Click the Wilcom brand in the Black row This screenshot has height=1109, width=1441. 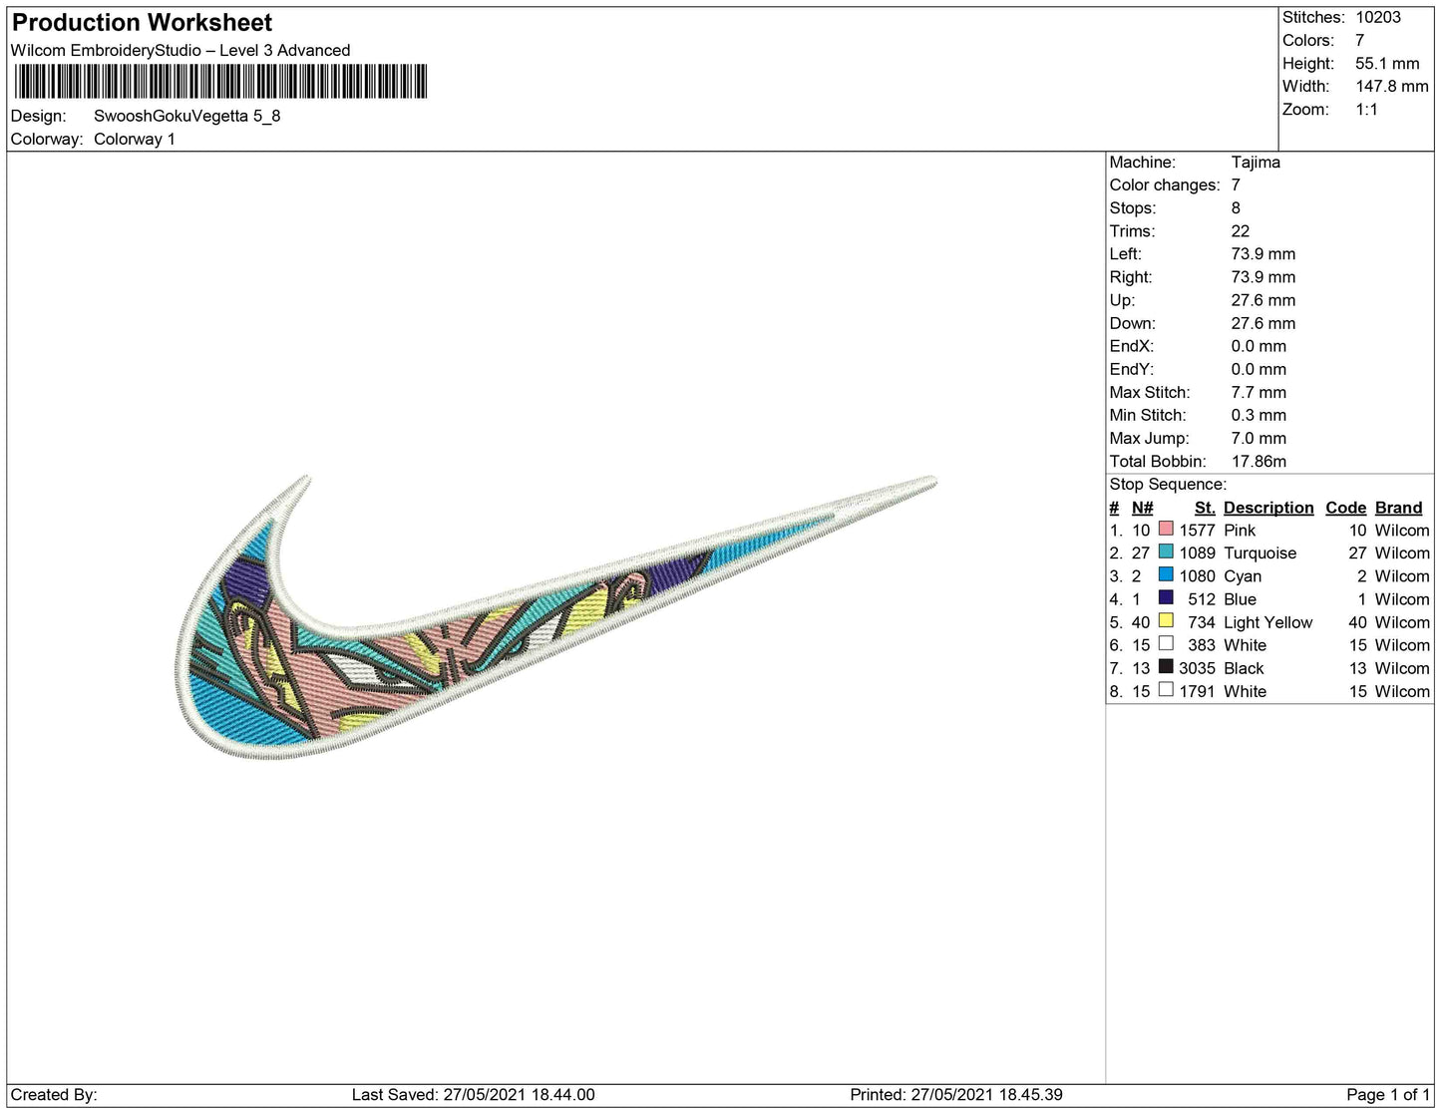[1402, 667]
